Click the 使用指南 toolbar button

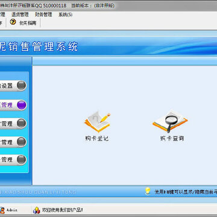click(x=28, y=23)
